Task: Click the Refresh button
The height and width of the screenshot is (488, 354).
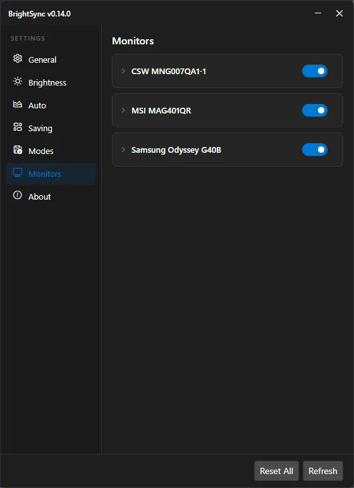Action: 323,471
